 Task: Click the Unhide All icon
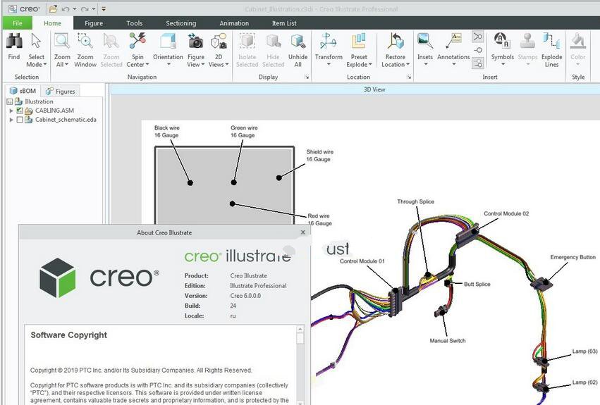tap(298, 43)
